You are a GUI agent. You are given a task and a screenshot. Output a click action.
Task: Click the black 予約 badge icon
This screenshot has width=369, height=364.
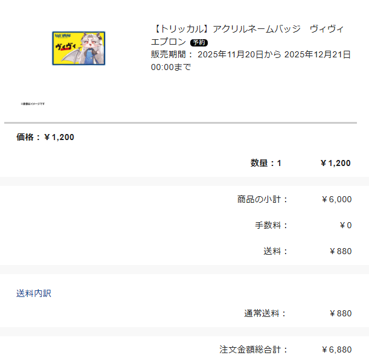click(x=199, y=42)
